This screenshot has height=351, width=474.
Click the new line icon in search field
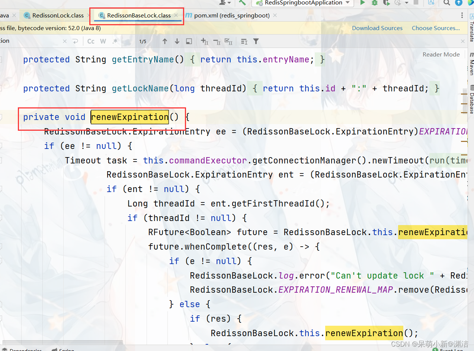click(76, 41)
